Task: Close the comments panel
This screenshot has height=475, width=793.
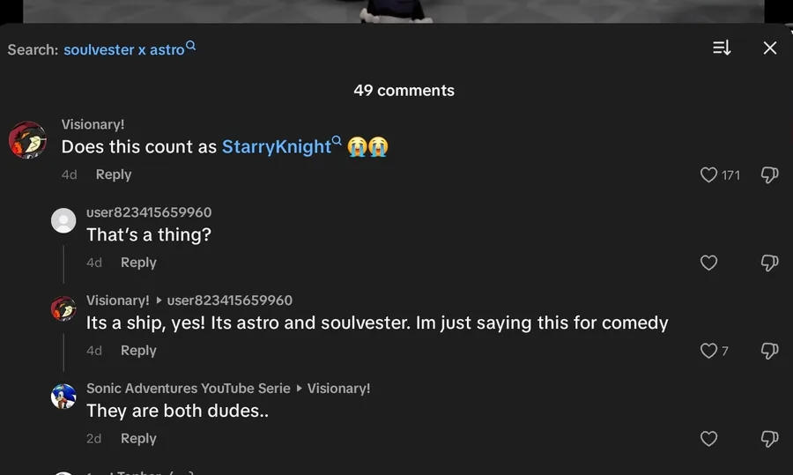Action: tap(770, 48)
